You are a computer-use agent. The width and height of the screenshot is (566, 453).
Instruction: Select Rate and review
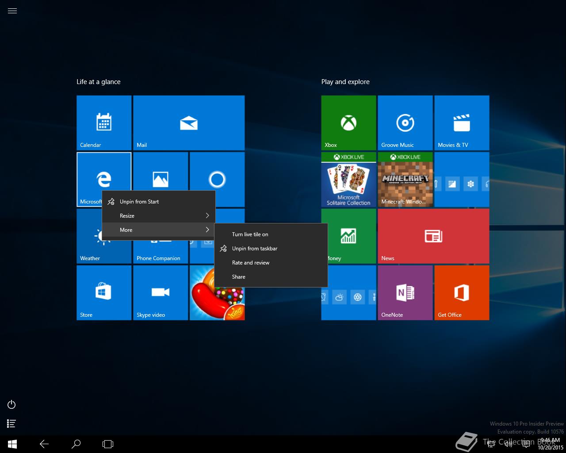(271, 263)
